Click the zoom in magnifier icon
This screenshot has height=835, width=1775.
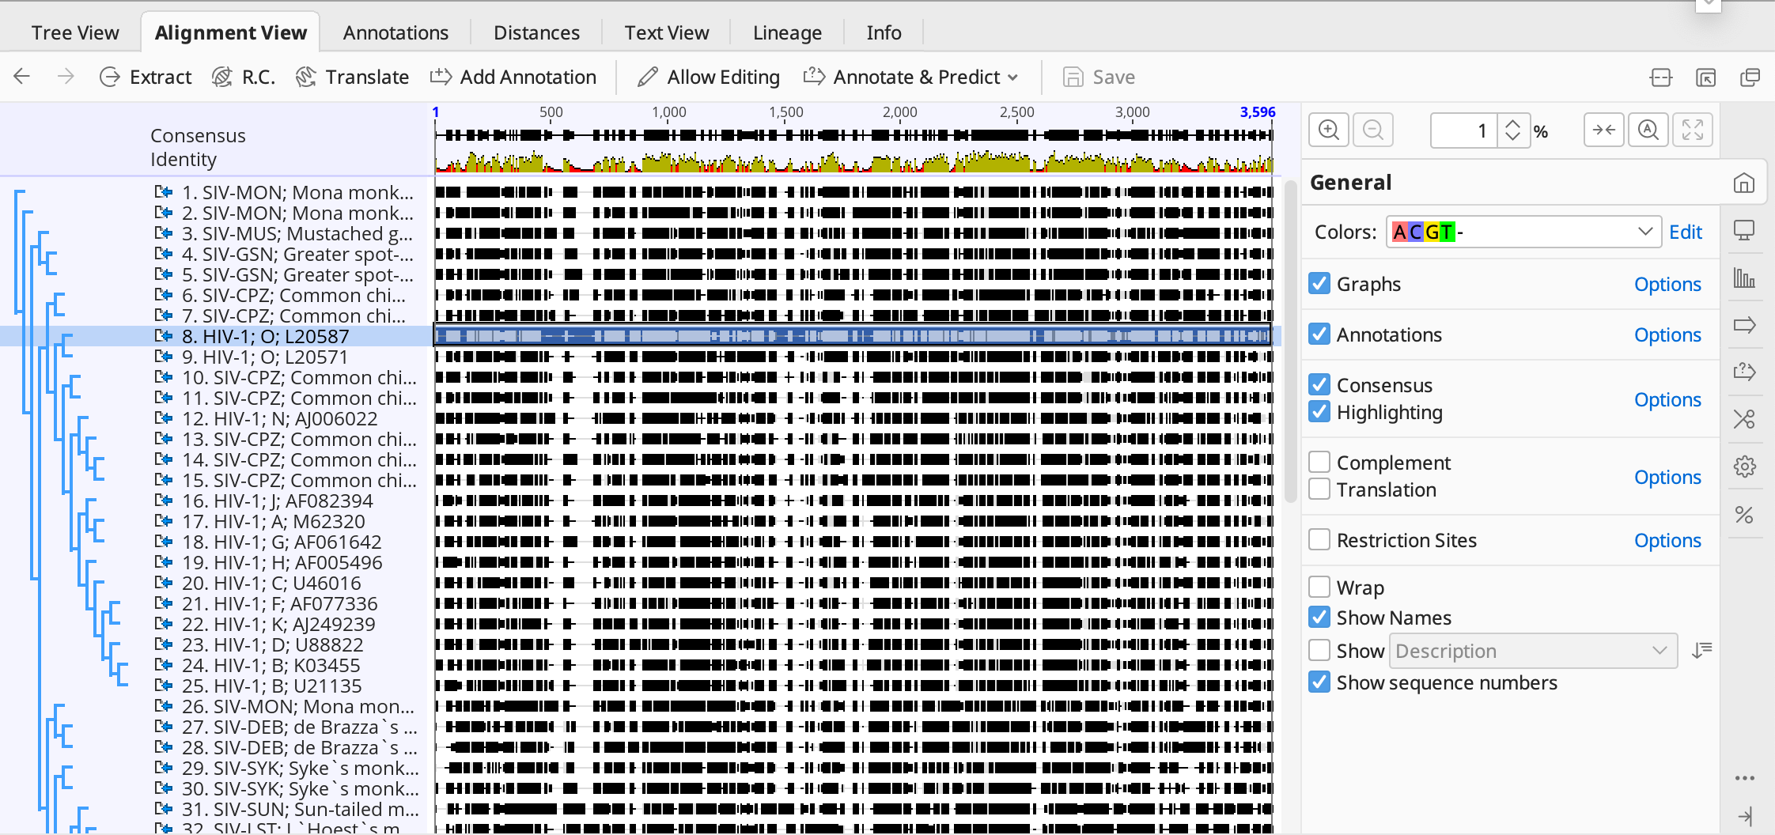click(1329, 130)
